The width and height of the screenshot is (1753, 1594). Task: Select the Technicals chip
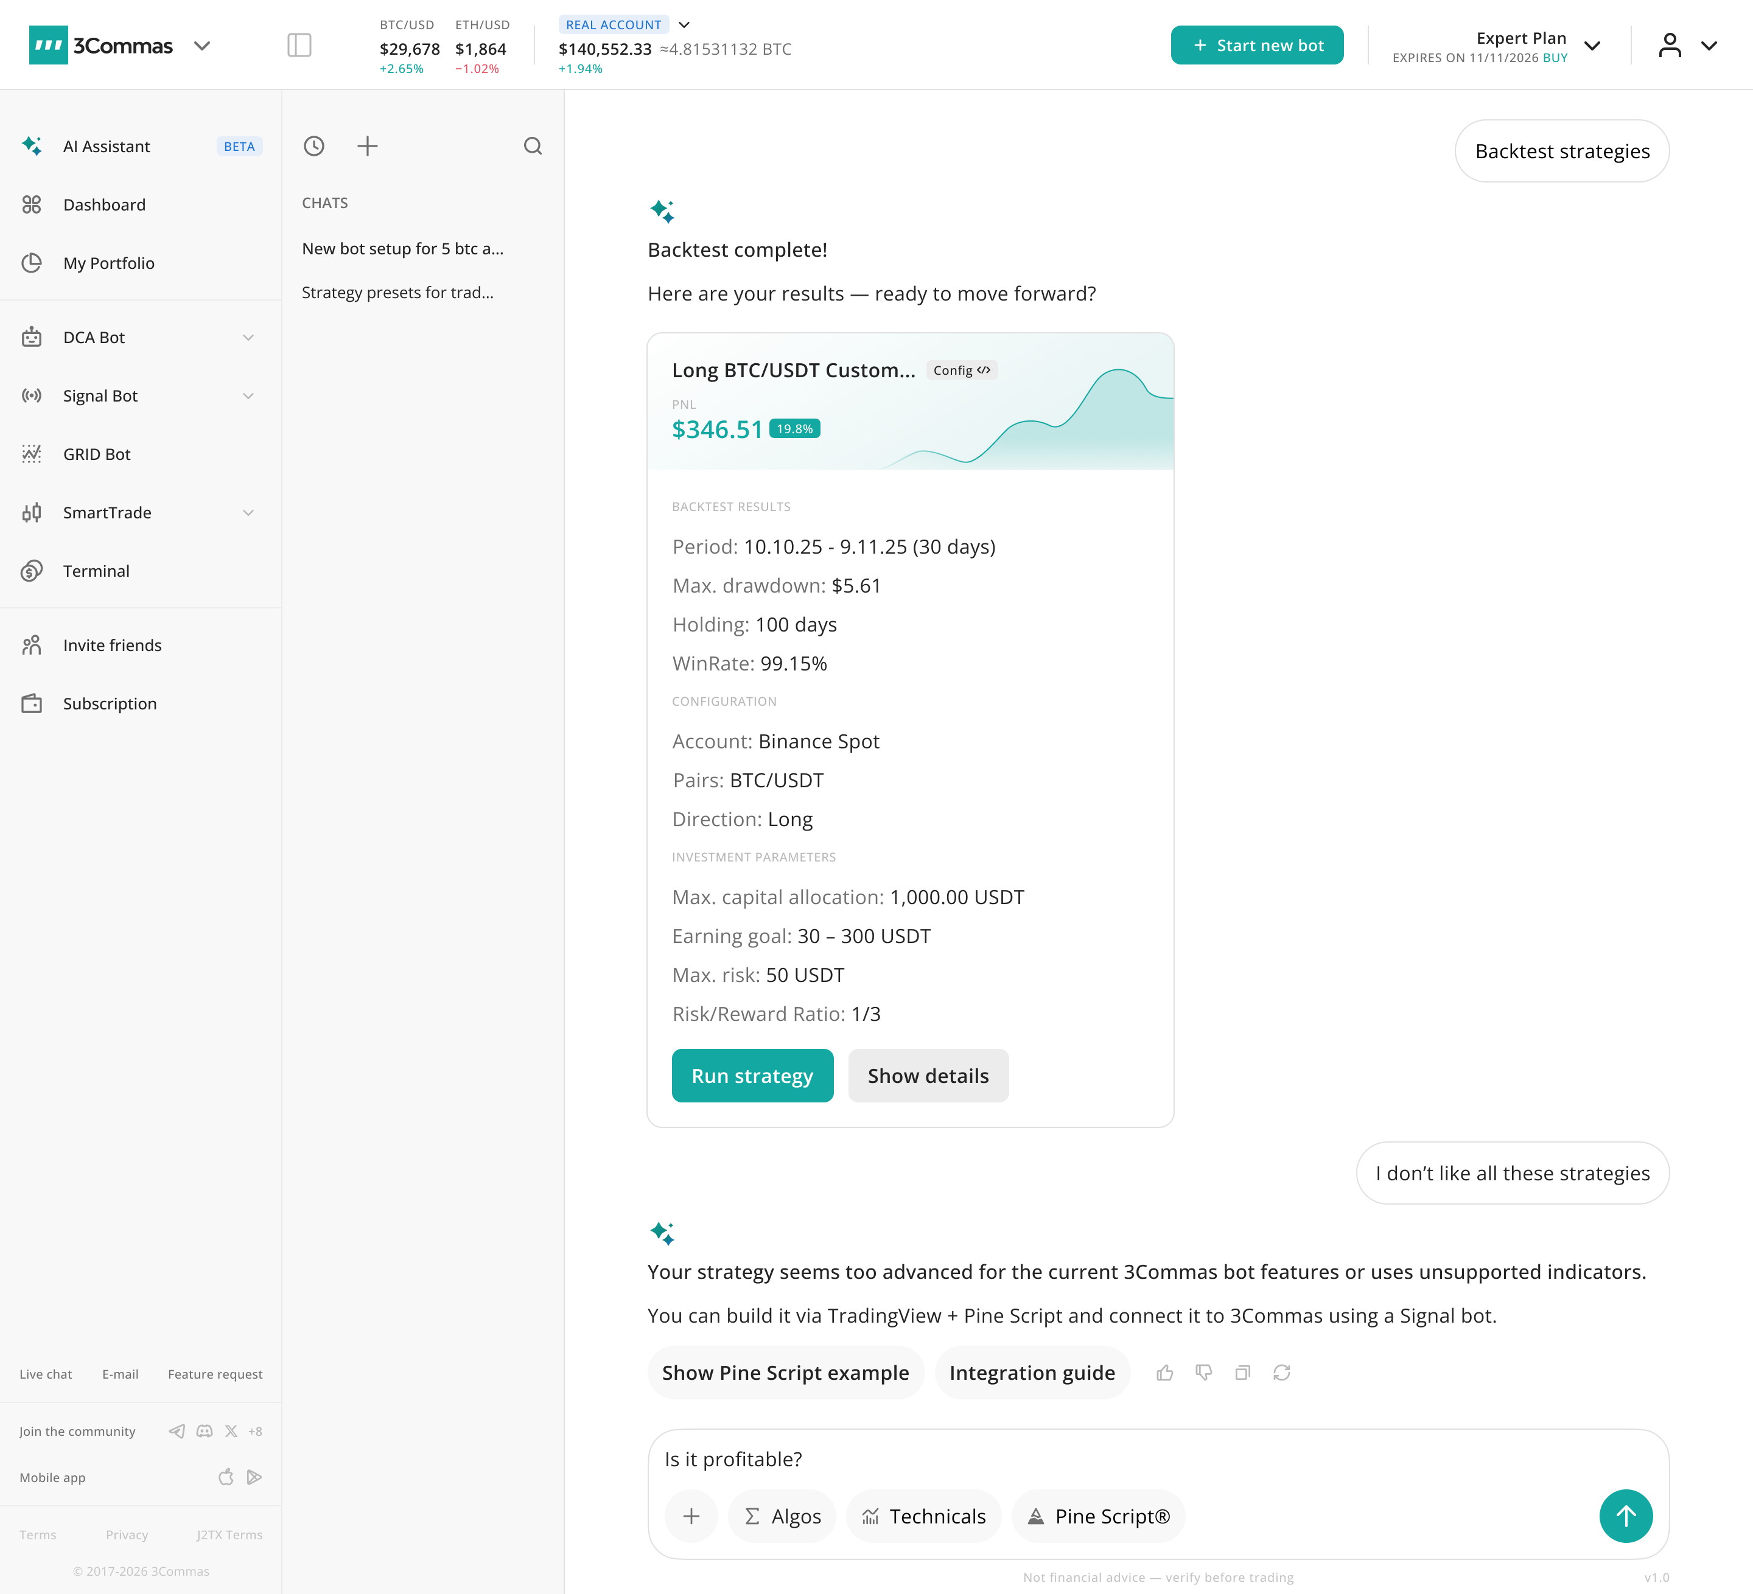click(x=923, y=1516)
